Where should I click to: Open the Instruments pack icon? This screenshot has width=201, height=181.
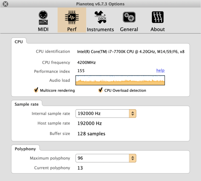click(x=100, y=17)
